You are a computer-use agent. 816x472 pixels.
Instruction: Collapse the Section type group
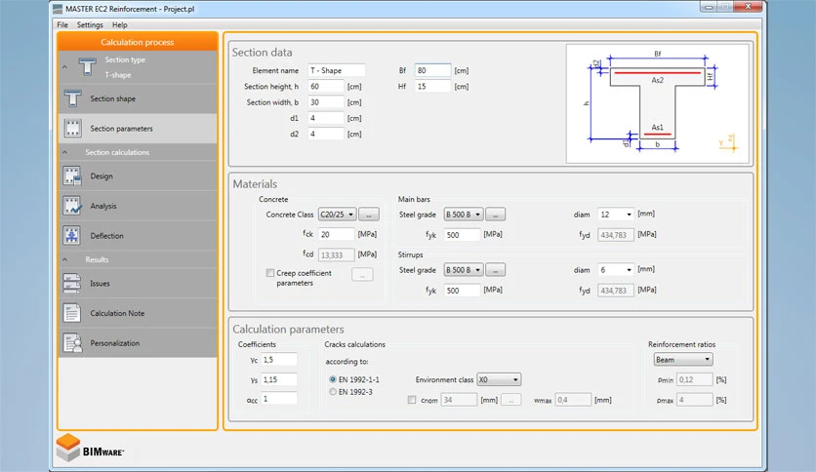pos(65,67)
